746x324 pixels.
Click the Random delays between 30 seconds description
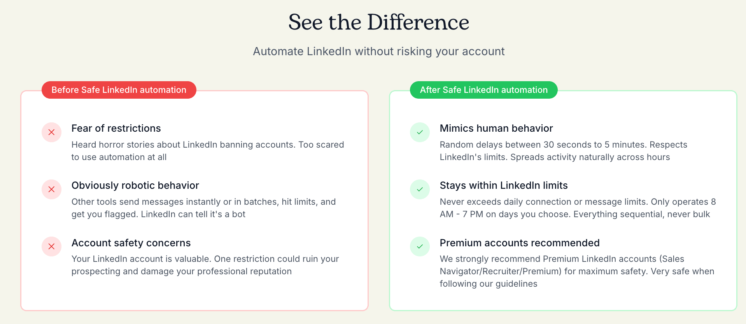click(x=563, y=151)
